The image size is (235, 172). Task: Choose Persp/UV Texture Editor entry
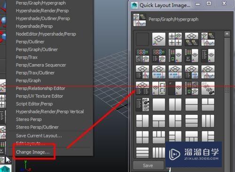click(x=39, y=96)
